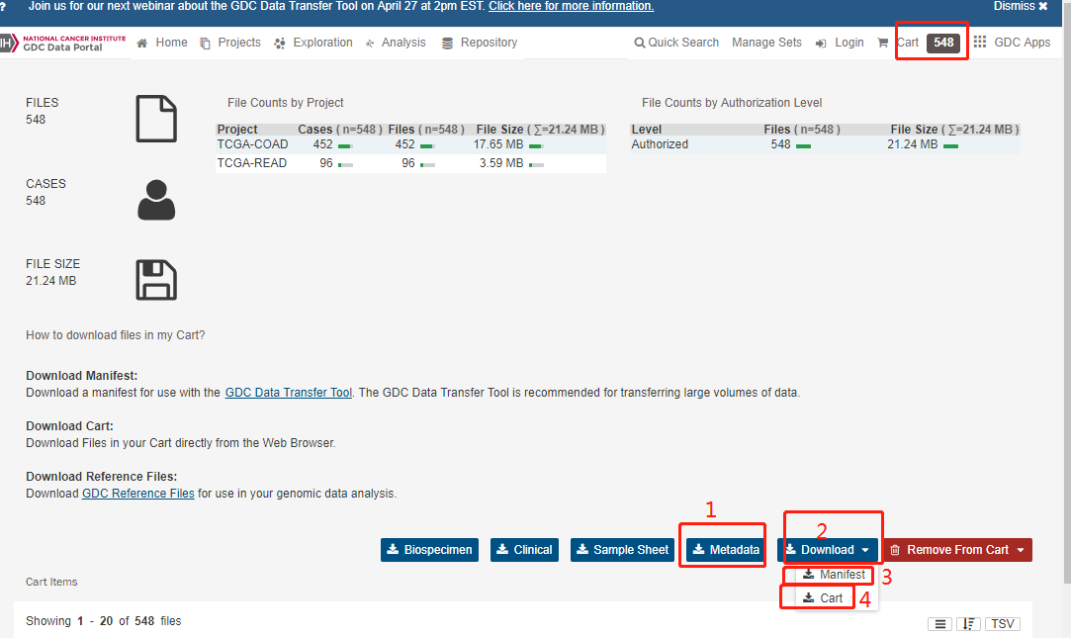Open Manage Sets
This screenshot has width=1071, height=638.
tap(766, 43)
